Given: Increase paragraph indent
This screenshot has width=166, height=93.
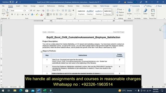Looking at the screenshot, I should [66, 11].
